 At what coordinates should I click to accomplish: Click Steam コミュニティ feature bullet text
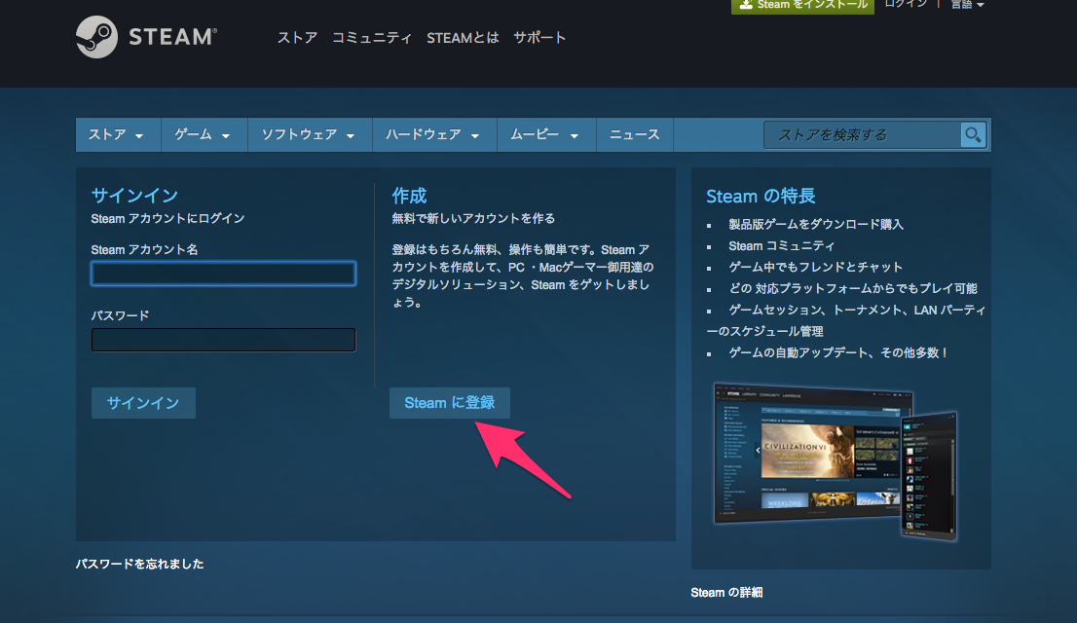coord(782,246)
